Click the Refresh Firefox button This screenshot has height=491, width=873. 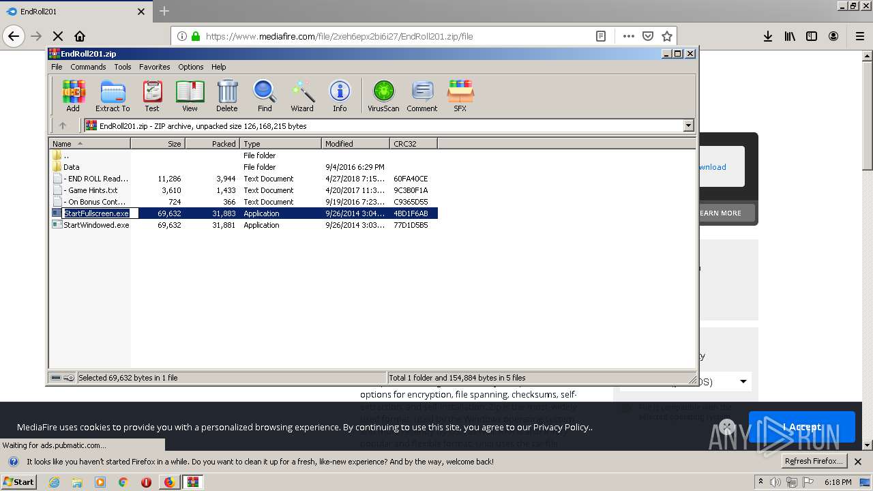coord(814,461)
